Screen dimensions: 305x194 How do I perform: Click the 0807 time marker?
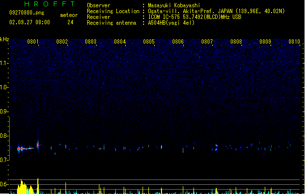[207, 42]
